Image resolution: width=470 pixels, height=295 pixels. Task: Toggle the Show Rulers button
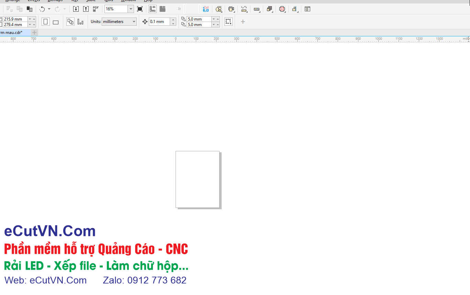coord(153,9)
